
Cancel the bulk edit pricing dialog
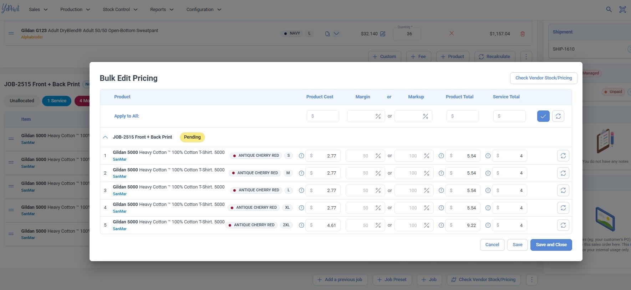coord(492,245)
